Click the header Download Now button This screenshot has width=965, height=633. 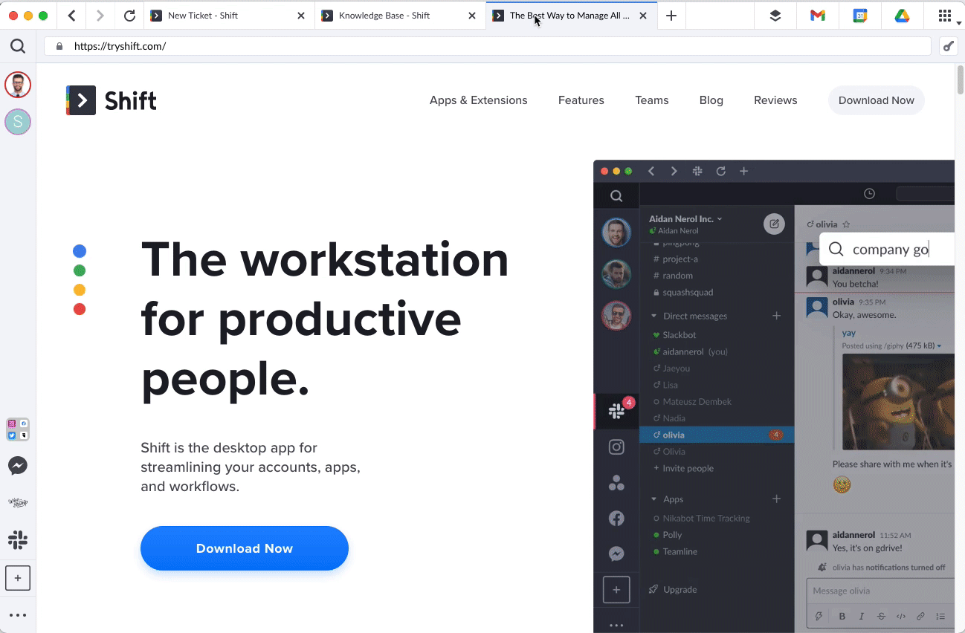(877, 100)
